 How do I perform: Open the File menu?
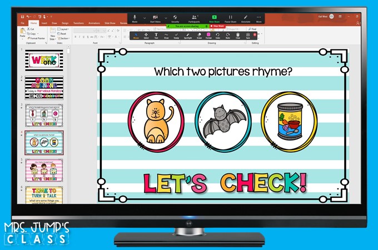[23, 23]
